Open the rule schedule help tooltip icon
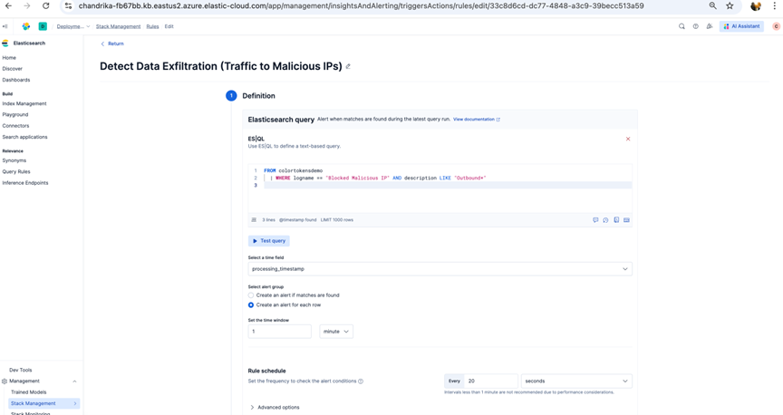The height and width of the screenshot is (415, 783). [x=361, y=381]
